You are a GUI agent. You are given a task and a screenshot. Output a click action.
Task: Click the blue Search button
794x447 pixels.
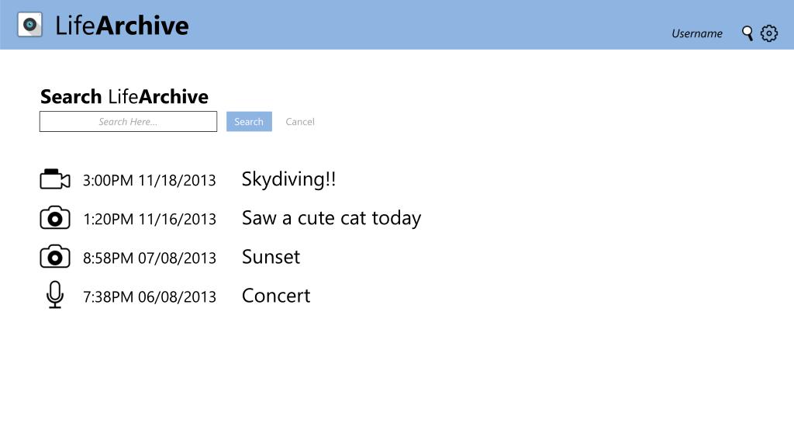click(249, 122)
